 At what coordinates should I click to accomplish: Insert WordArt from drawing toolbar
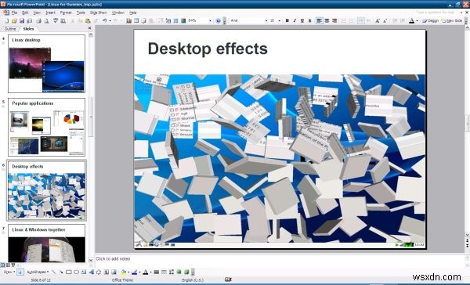pos(91,272)
